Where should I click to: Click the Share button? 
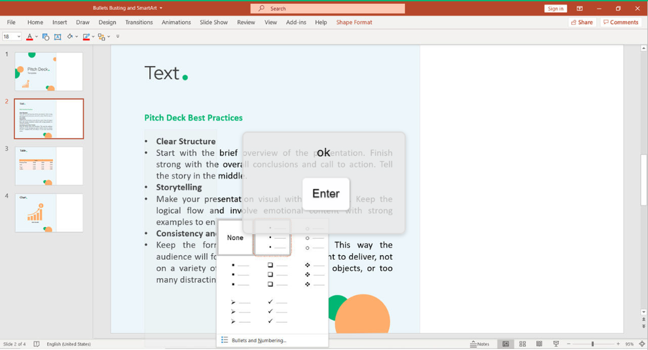(x=582, y=22)
